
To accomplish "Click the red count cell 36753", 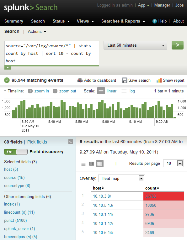I will 163,196.
